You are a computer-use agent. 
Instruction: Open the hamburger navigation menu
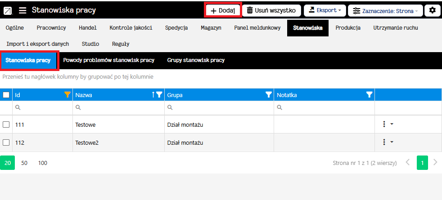(23, 10)
